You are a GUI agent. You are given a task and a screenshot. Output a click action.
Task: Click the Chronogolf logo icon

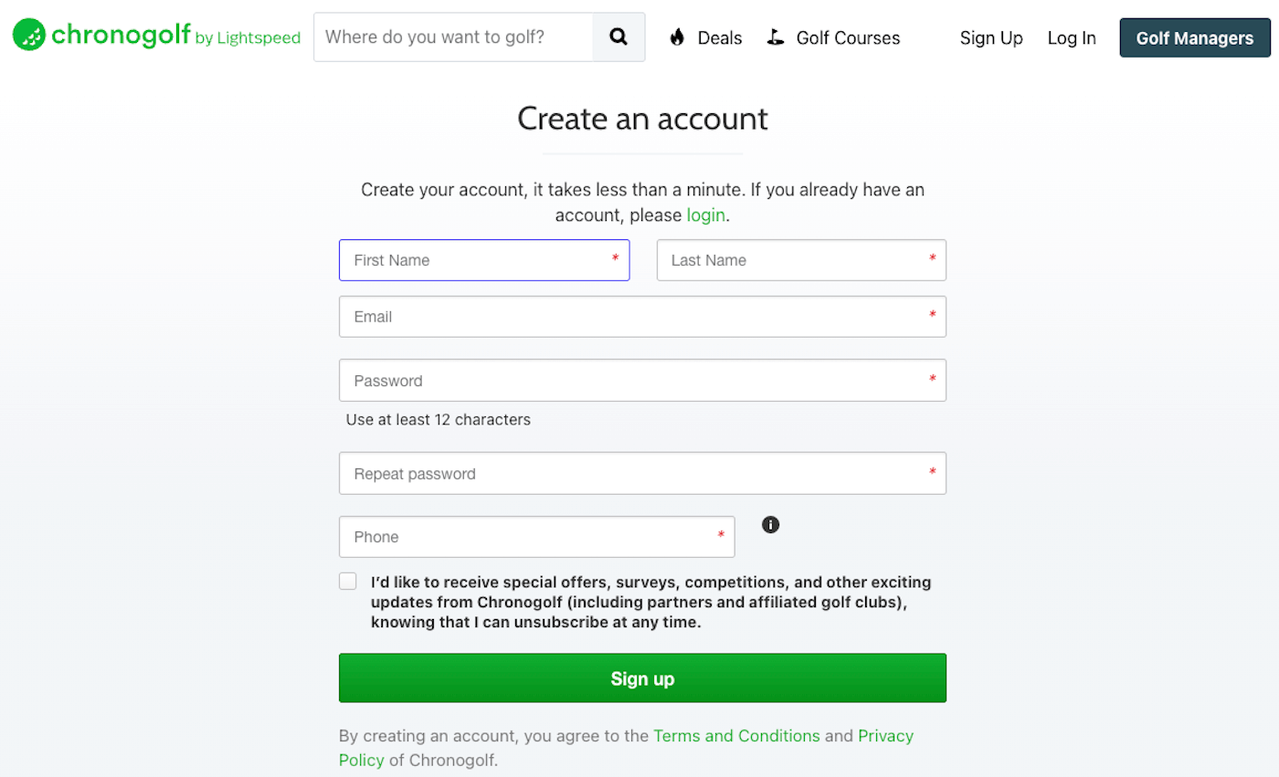[29, 35]
